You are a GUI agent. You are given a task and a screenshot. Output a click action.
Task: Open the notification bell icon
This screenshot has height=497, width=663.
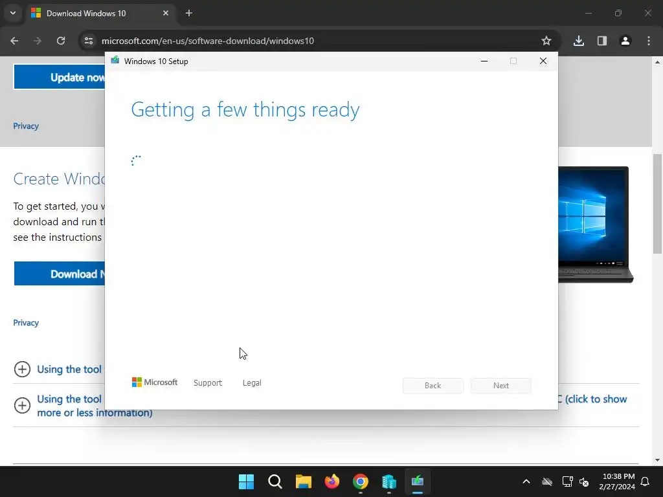click(646, 481)
